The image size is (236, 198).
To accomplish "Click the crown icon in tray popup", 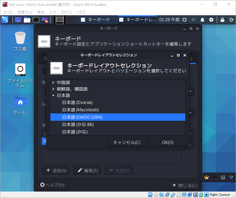I will 207,177.
